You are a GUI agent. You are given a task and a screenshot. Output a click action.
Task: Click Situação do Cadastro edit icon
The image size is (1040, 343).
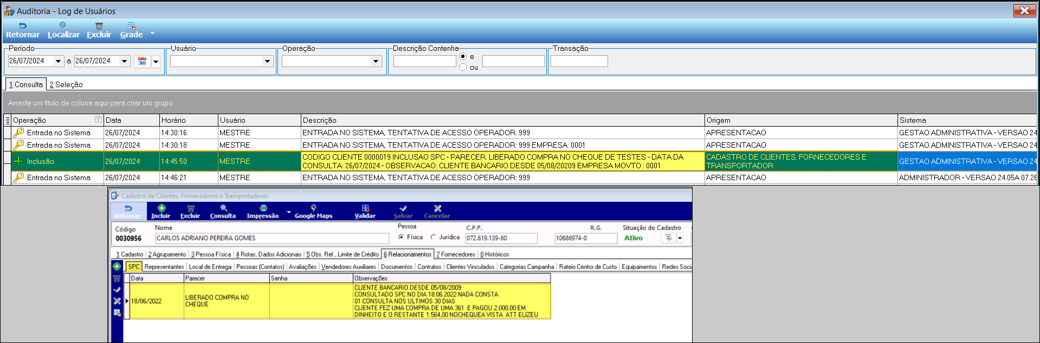668,238
